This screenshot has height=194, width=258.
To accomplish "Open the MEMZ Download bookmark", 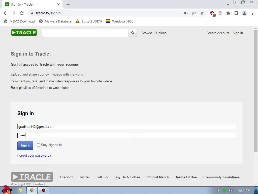I will tap(19, 21).
